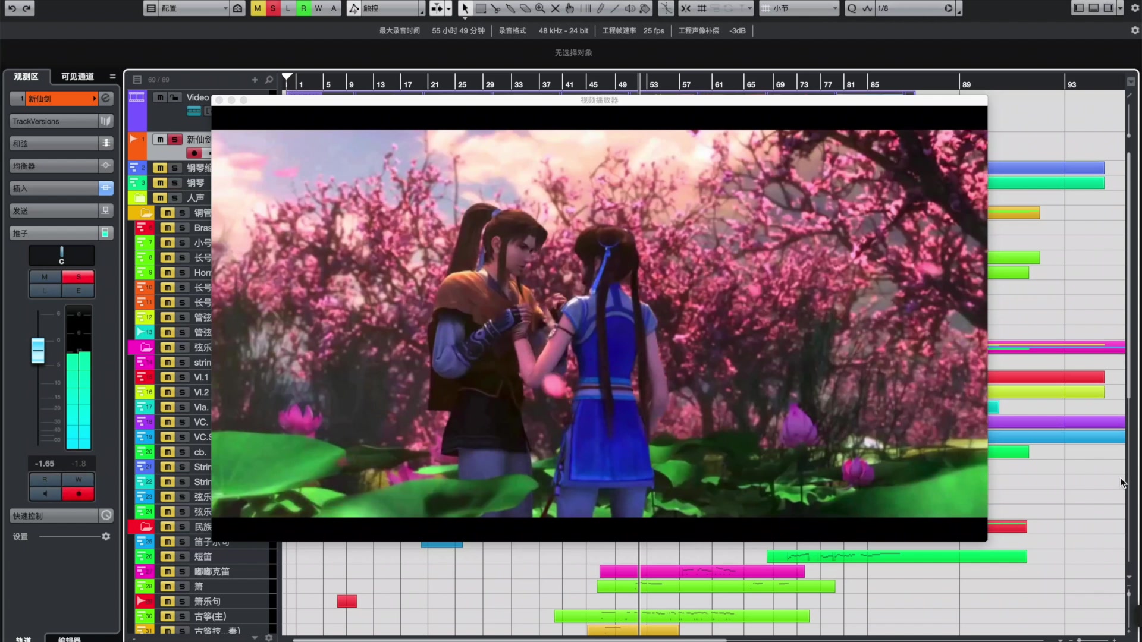Viewport: 1142px width, 642px height.
Task: Select the Mute X tool
Action: (555, 8)
